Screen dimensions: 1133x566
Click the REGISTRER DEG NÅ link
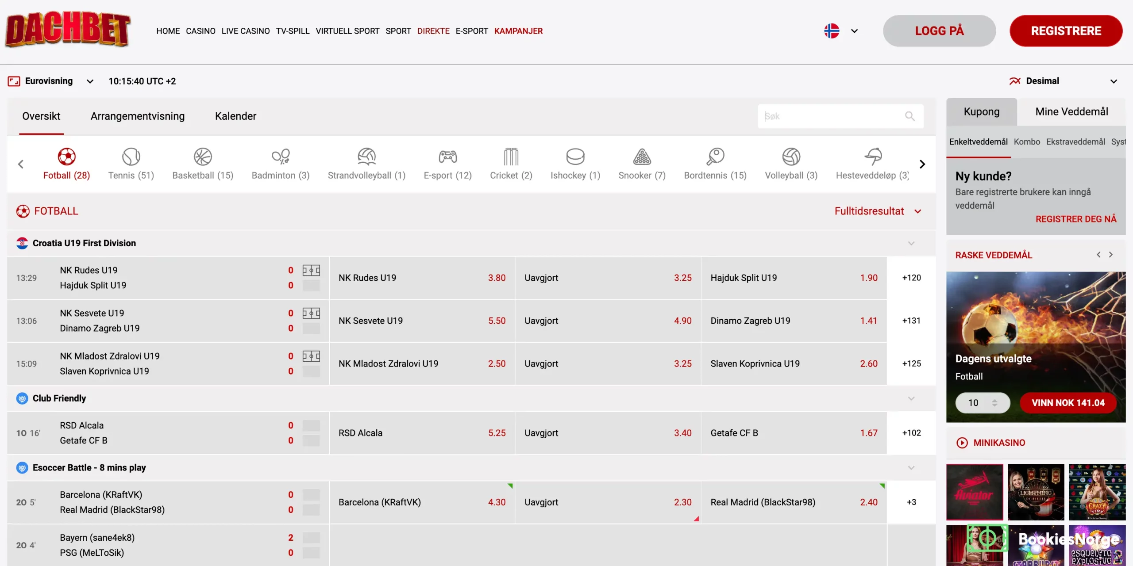[1076, 219]
